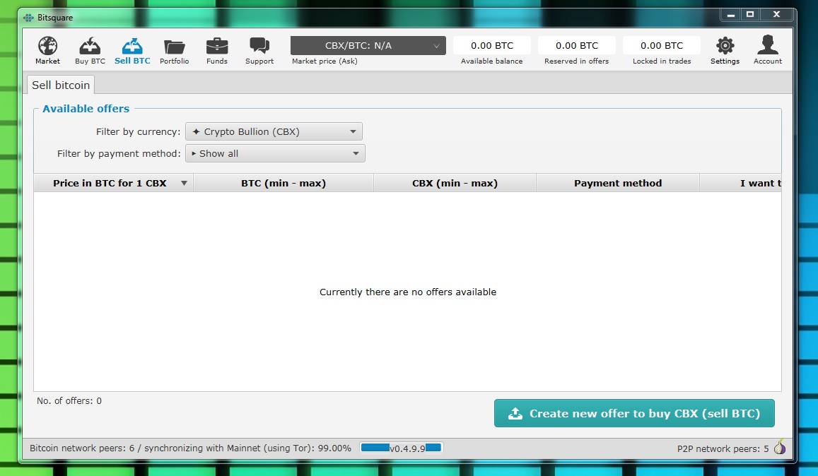Click the Tor onion status icon

pyautogui.click(x=779, y=447)
